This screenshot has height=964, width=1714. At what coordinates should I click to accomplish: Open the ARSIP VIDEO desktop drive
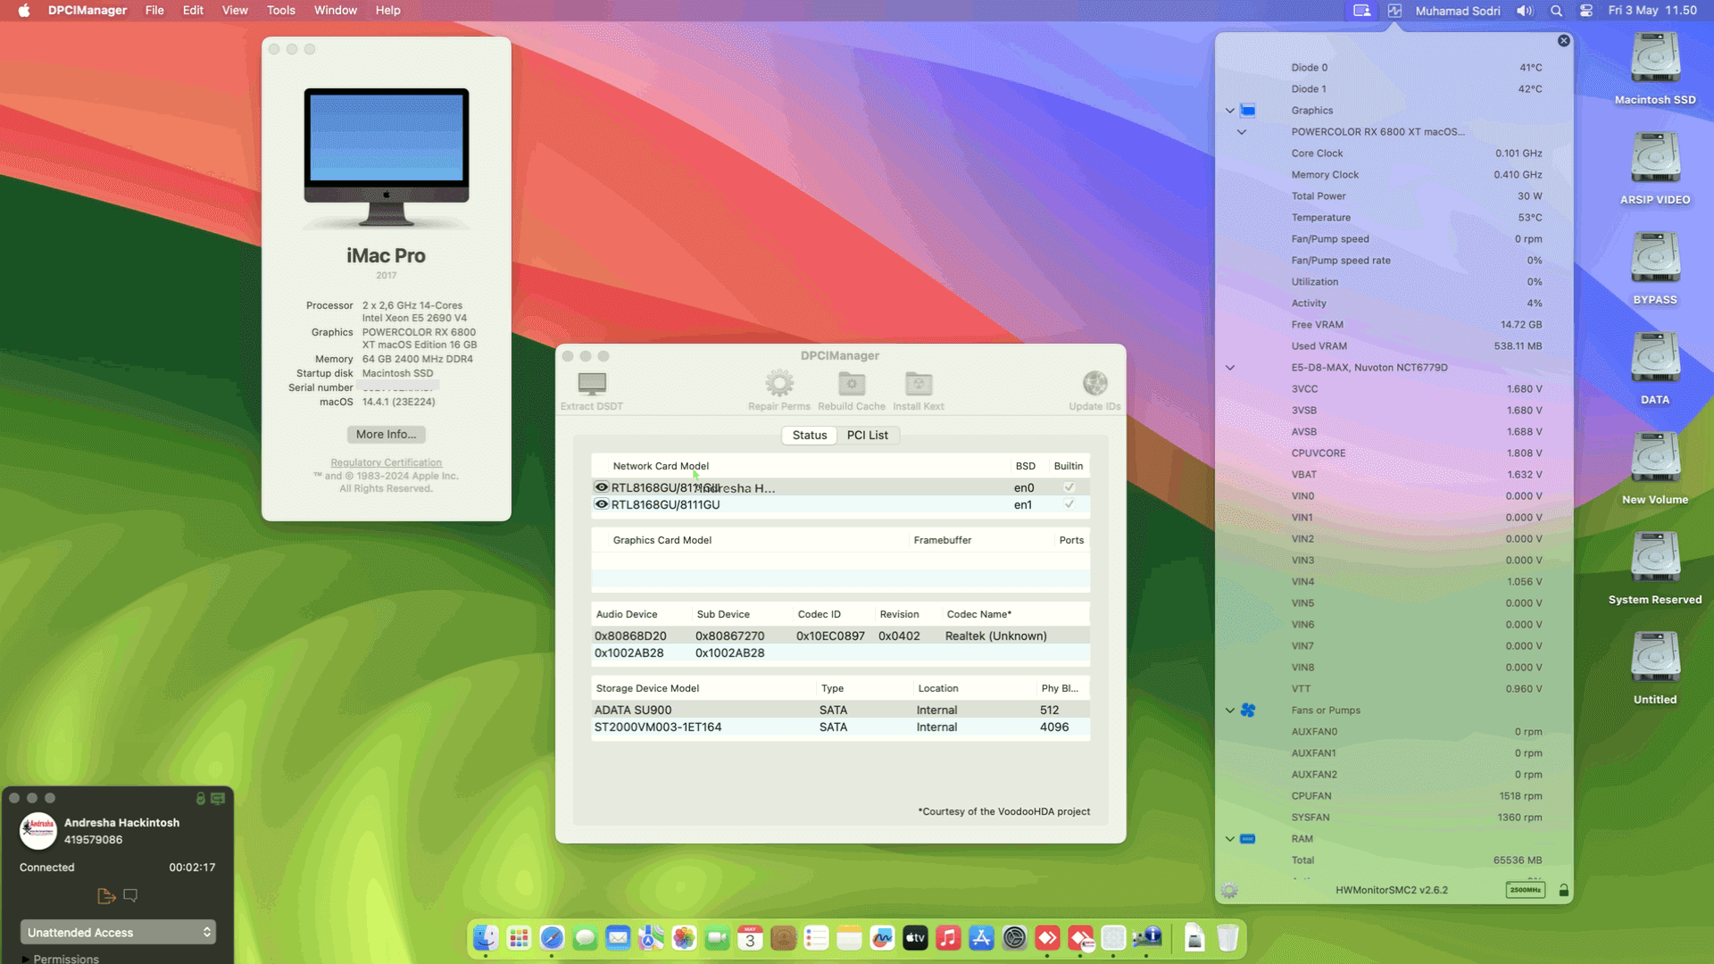pyautogui.click(x=1655, y=170)
